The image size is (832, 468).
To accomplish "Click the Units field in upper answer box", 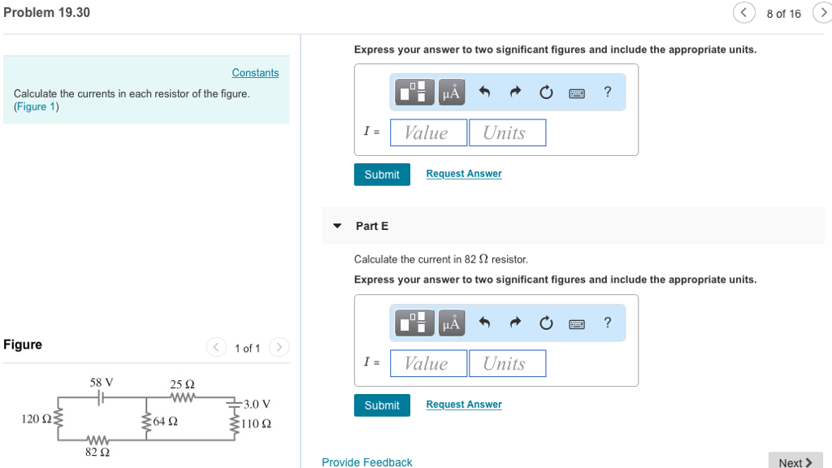I will click(x=508, y=132).
